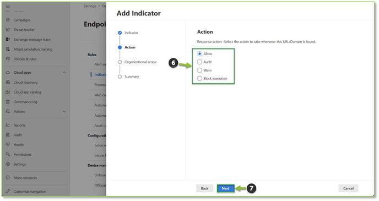Open the Cloud app catalog
The image size is (379, 201).
point(28,93)
